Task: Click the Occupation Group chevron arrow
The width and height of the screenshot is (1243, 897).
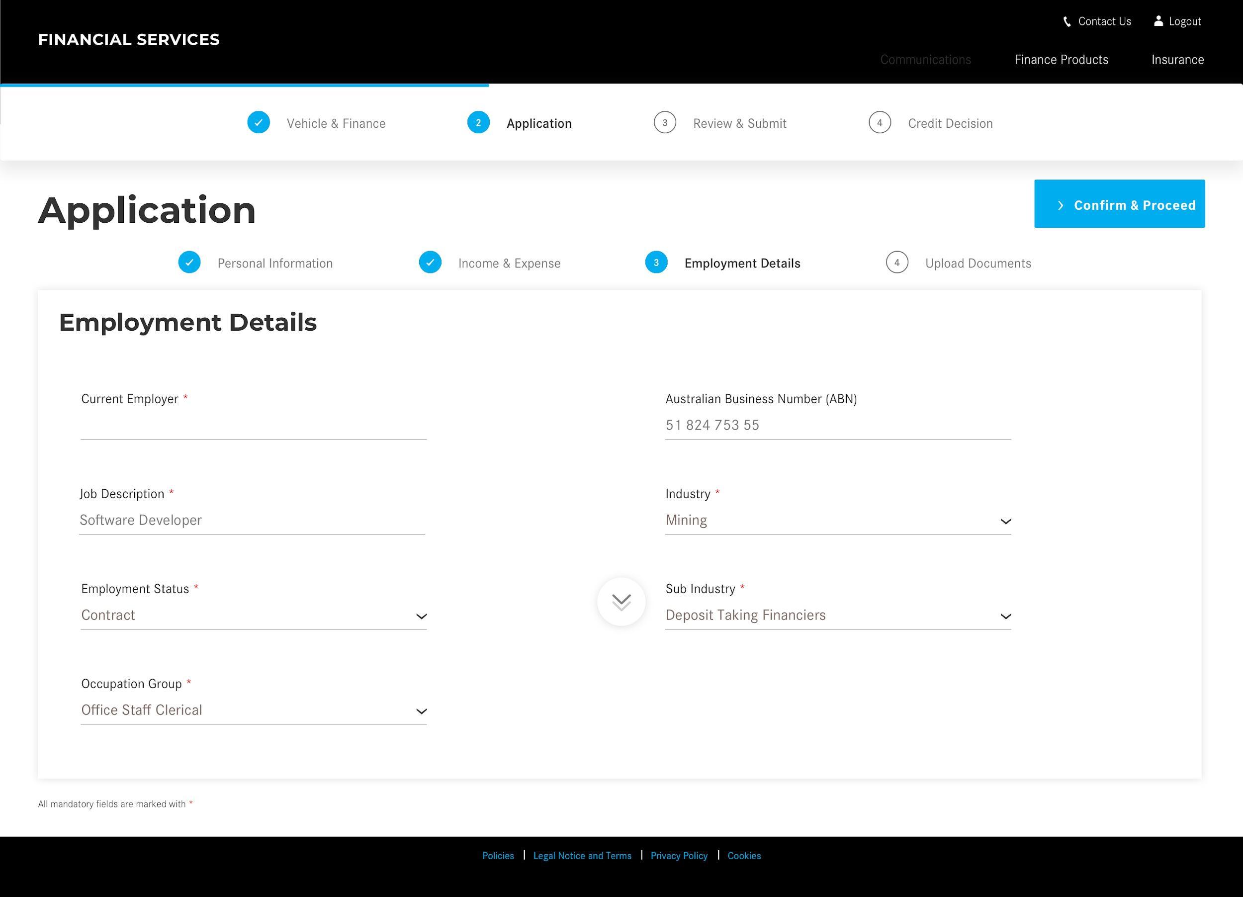Action: tap(421, 711)
